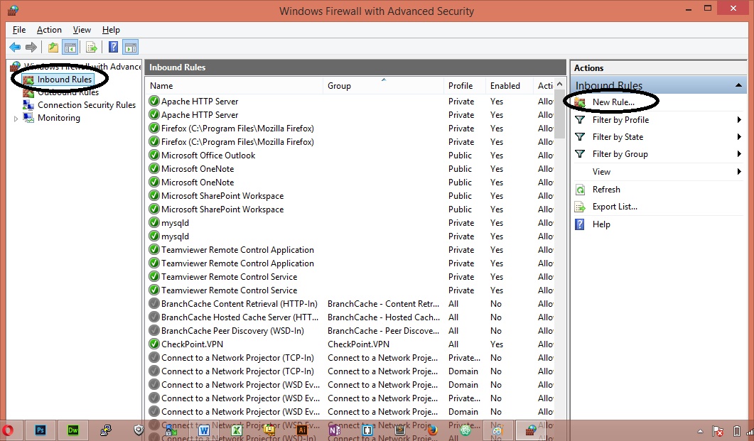
Task: Select the Connection Security Rules tree icon
Action: tap(28, 104)
